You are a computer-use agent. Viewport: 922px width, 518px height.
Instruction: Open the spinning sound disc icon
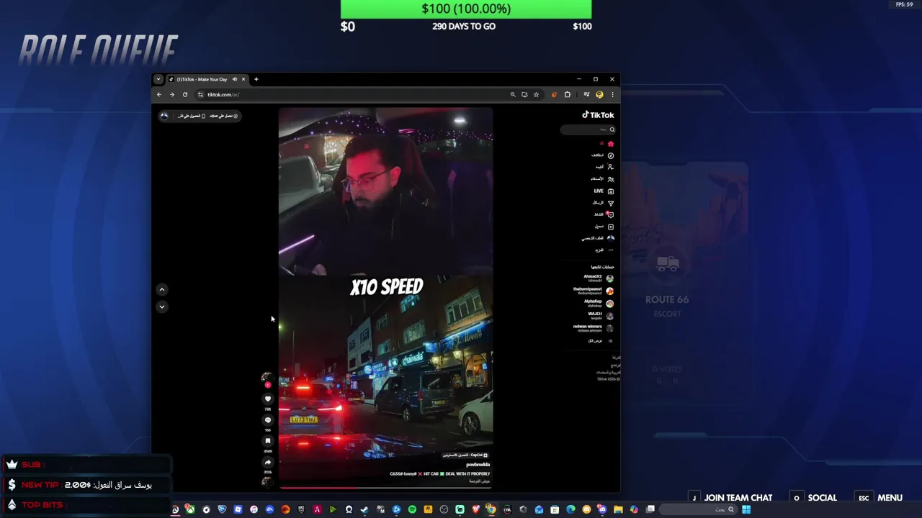pyautogui.click(x=267, y=482)
